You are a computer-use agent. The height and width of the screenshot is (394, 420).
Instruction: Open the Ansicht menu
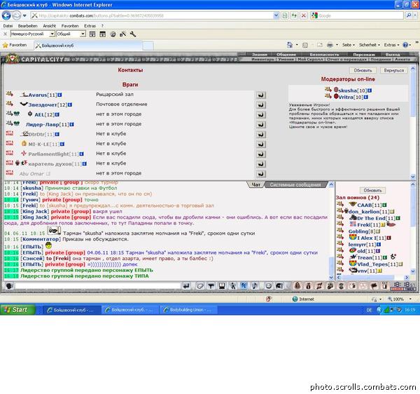click(50, 26)
